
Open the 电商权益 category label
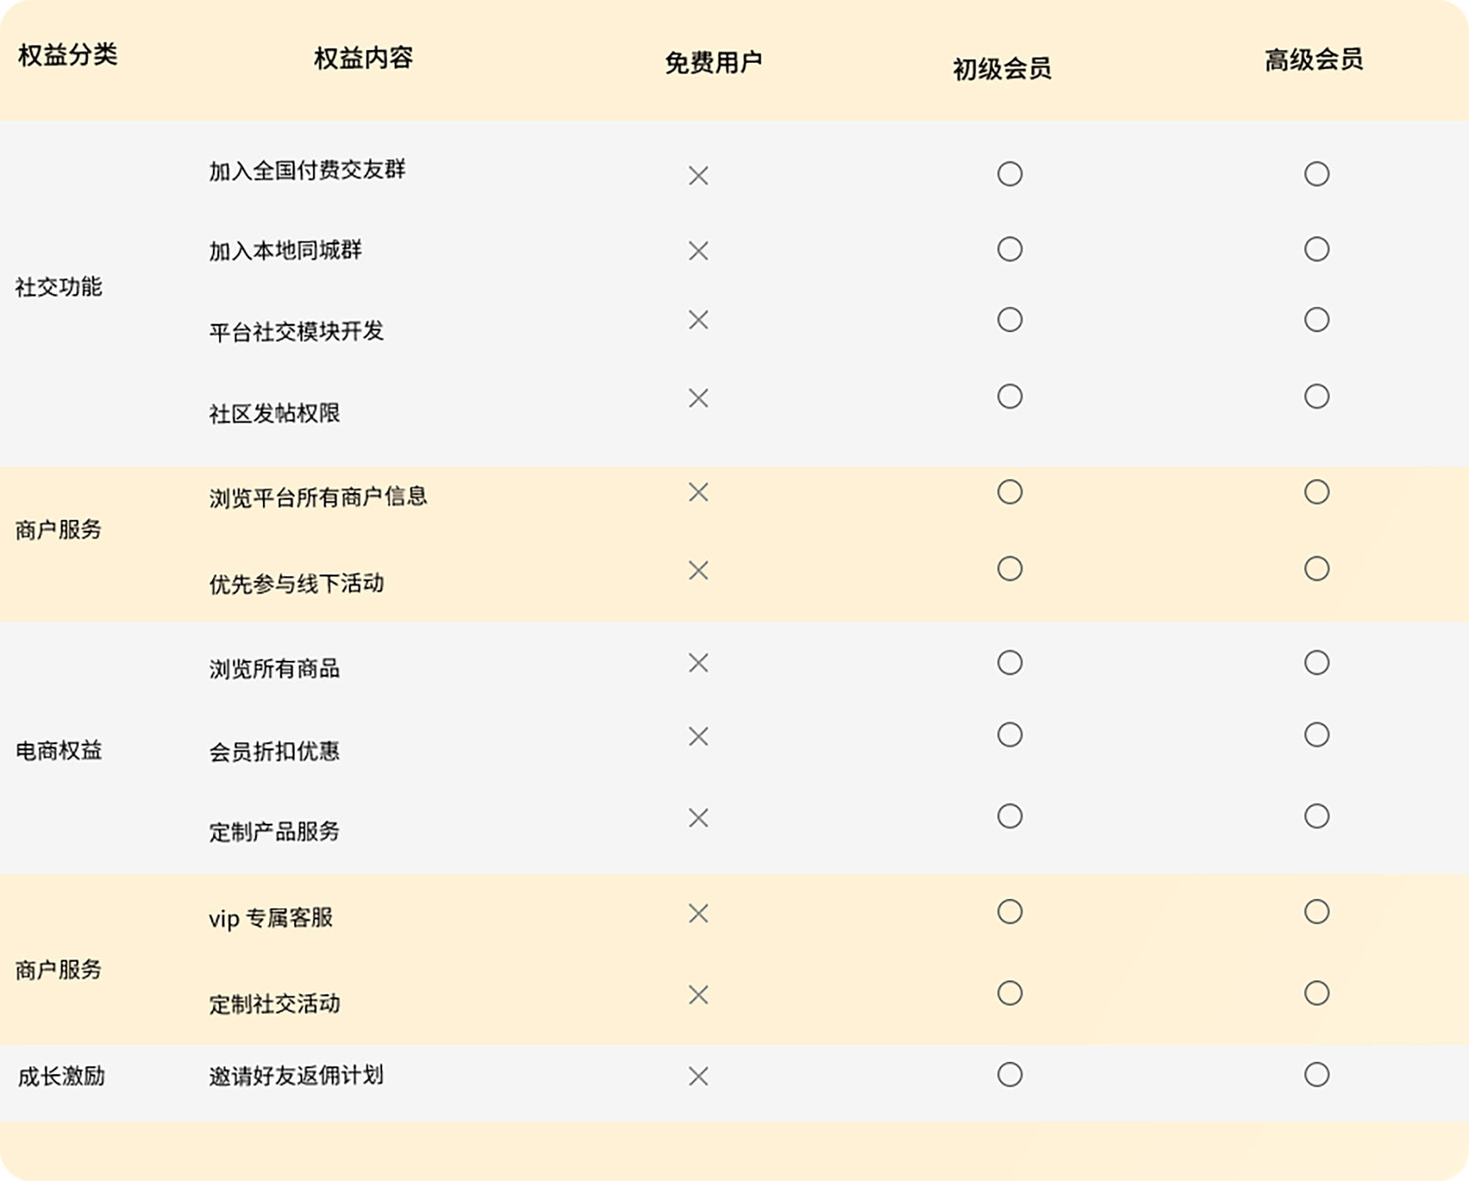click(59, 751)
